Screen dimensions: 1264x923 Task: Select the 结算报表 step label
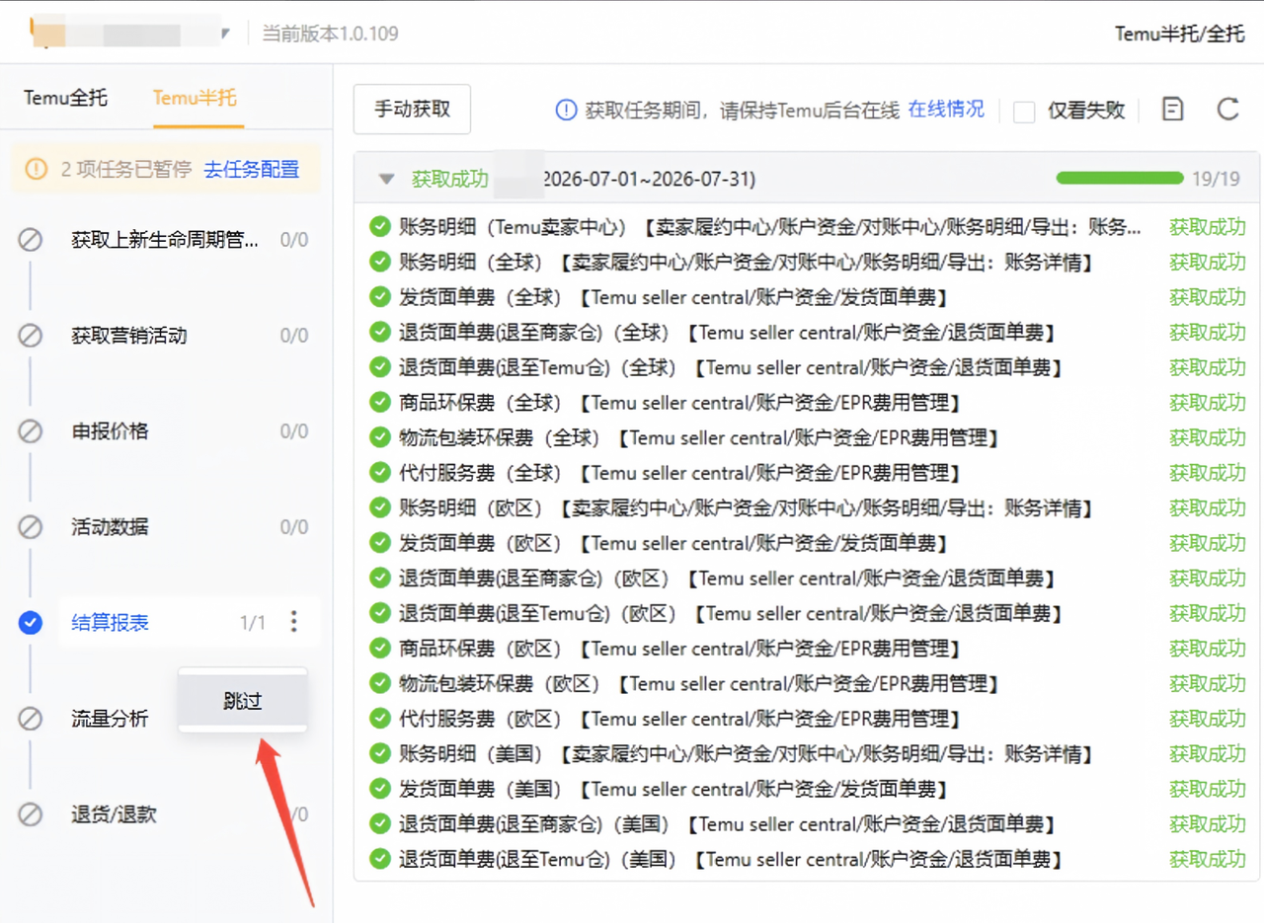(111, 623)
